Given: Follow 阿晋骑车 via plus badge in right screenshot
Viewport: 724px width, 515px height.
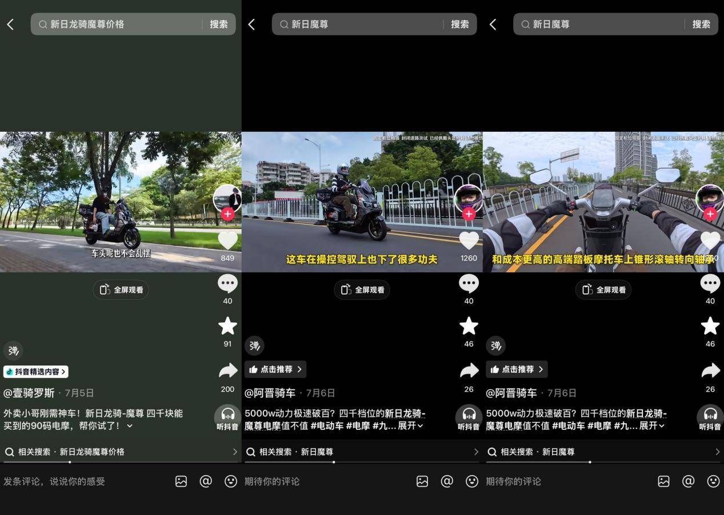Looking at the screenshot, I should [710, 214].
